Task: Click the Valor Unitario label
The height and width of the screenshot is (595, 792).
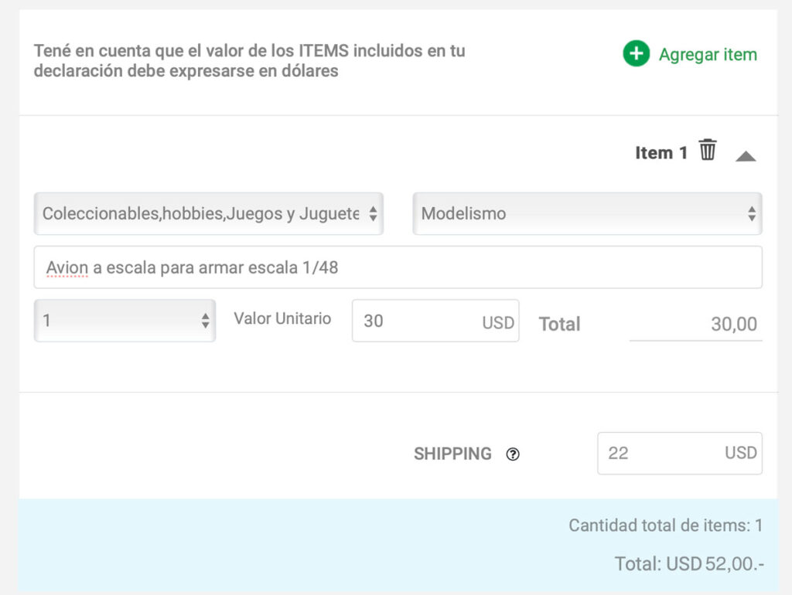Action: pos(282,318)
